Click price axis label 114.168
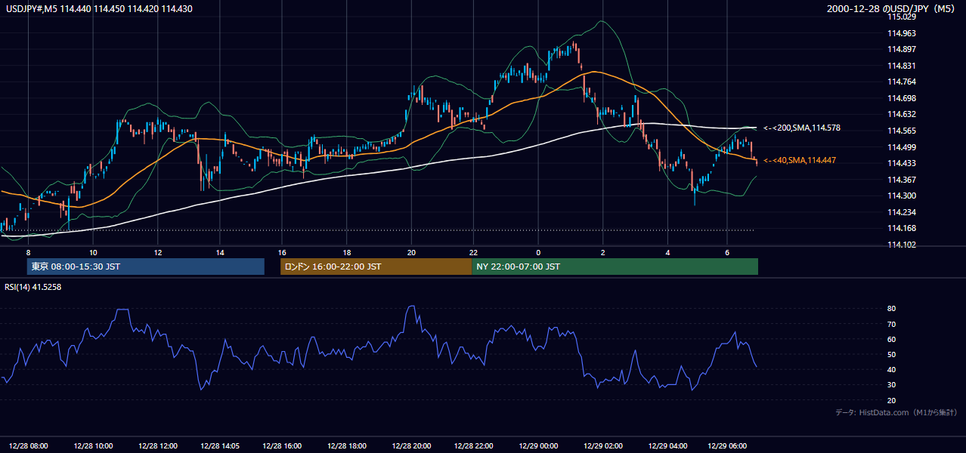 902,228
